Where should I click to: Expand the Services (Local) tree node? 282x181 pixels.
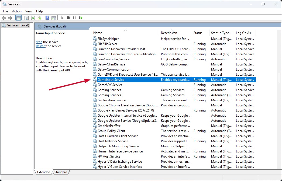(16, 25)
